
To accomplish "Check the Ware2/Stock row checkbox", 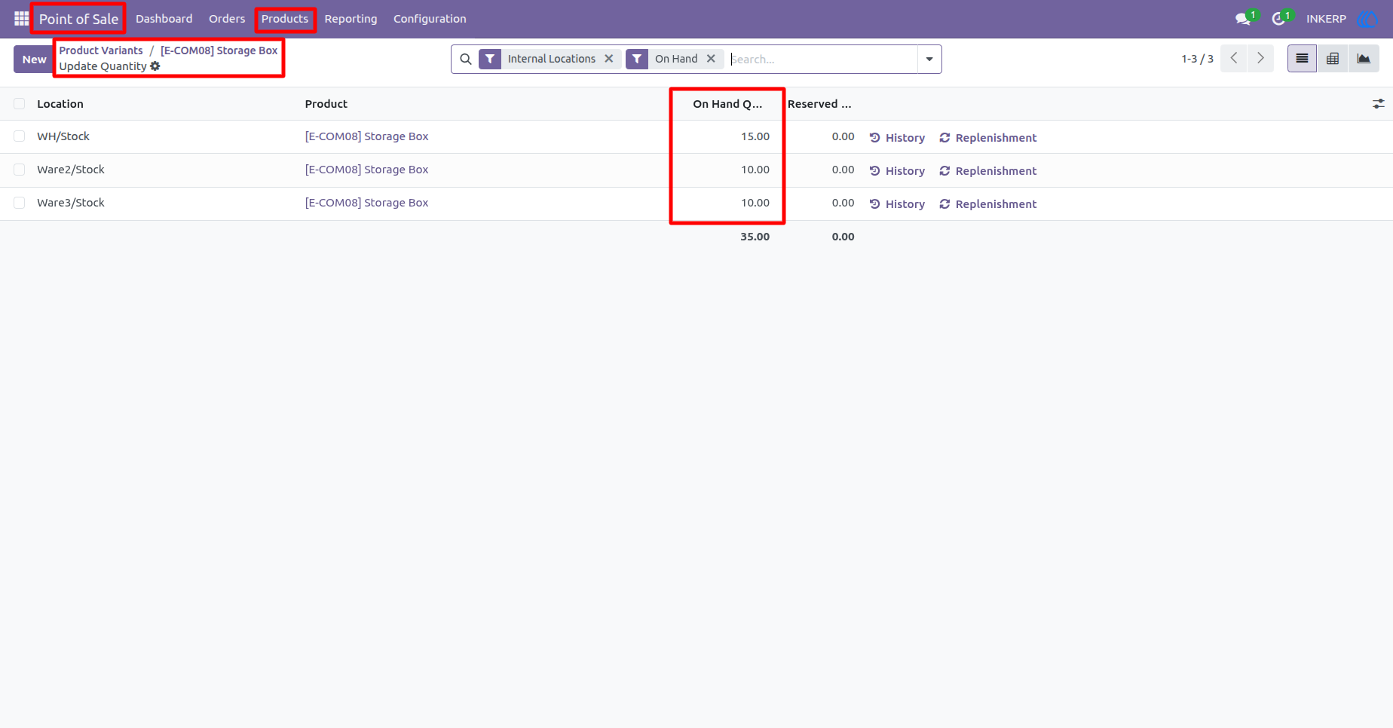I will (20, 170).
